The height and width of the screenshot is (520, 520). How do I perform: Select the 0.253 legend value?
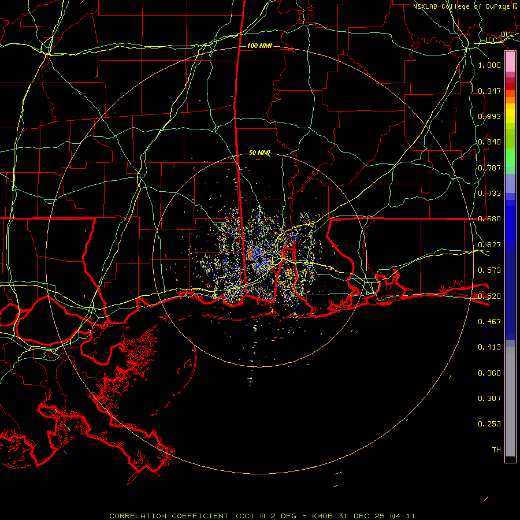click(x=489, y=424)
